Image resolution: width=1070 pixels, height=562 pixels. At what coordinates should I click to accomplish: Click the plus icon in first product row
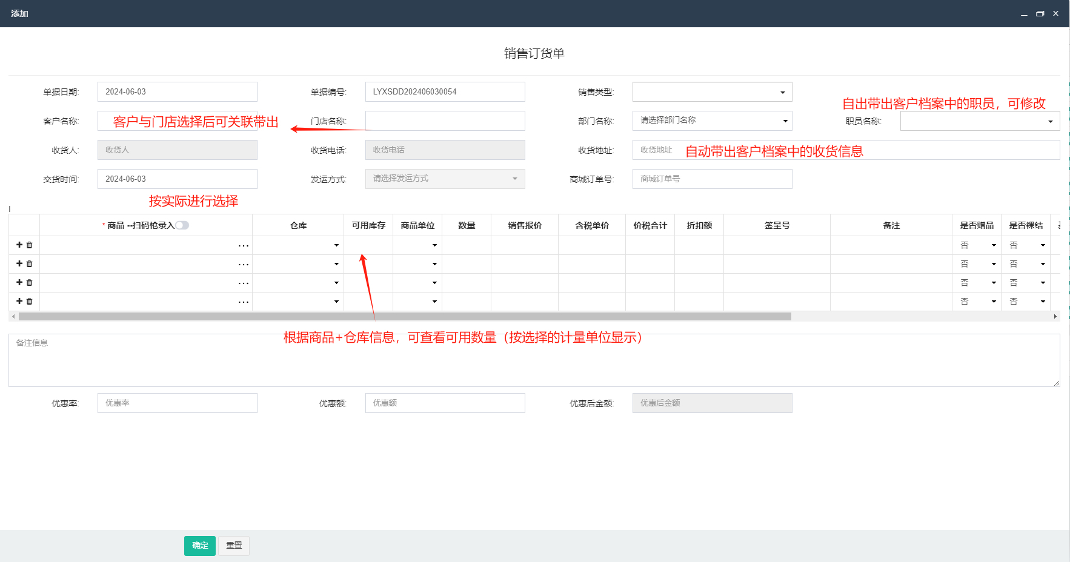19,245
